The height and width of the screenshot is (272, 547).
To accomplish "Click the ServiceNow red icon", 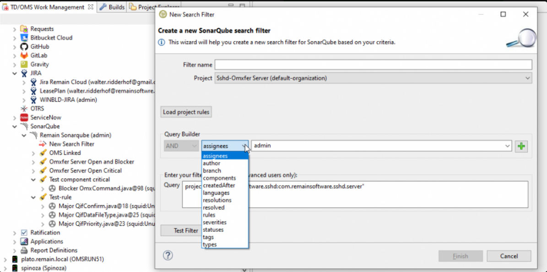I will point(24,117).
